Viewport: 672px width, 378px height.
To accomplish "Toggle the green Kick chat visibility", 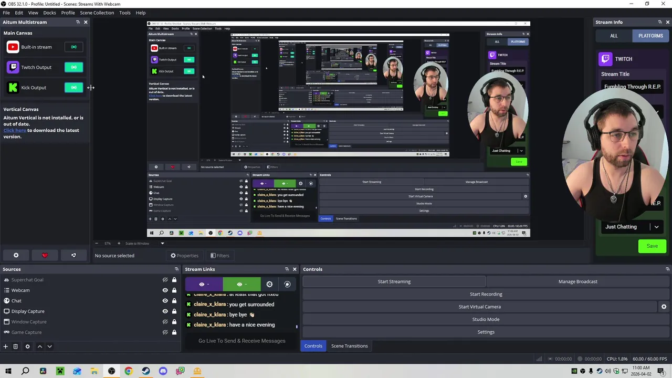I will pos(241,284).
